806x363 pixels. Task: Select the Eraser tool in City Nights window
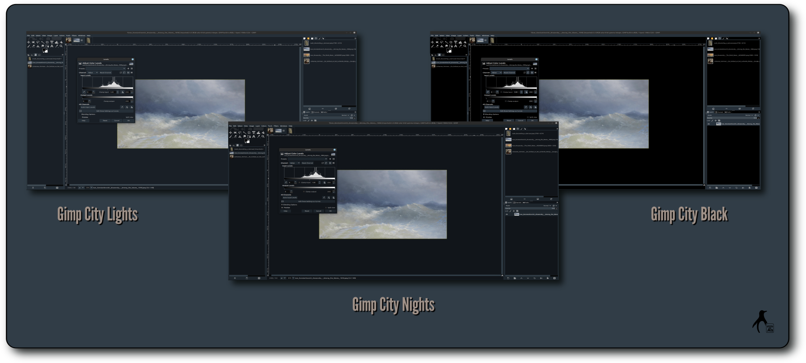coord(235,136)
